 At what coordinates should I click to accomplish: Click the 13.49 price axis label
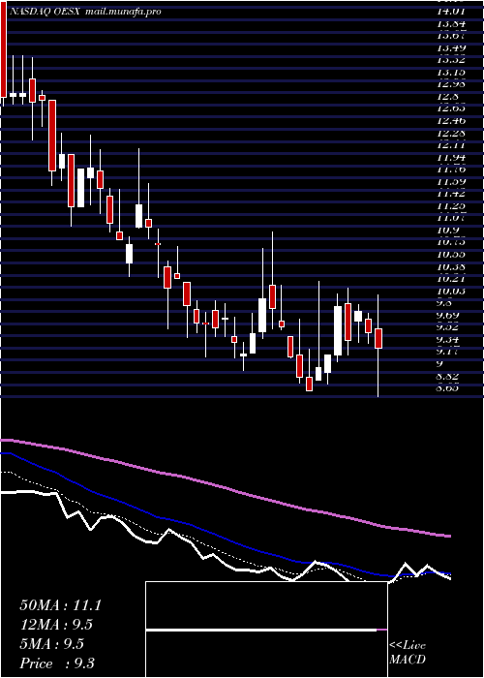452,48
